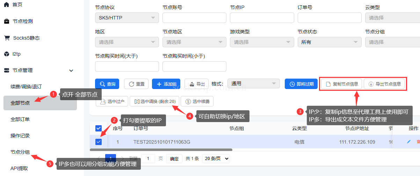Click the 确定 pagination confirm button
Screen dimensions: 420x176
174,159
